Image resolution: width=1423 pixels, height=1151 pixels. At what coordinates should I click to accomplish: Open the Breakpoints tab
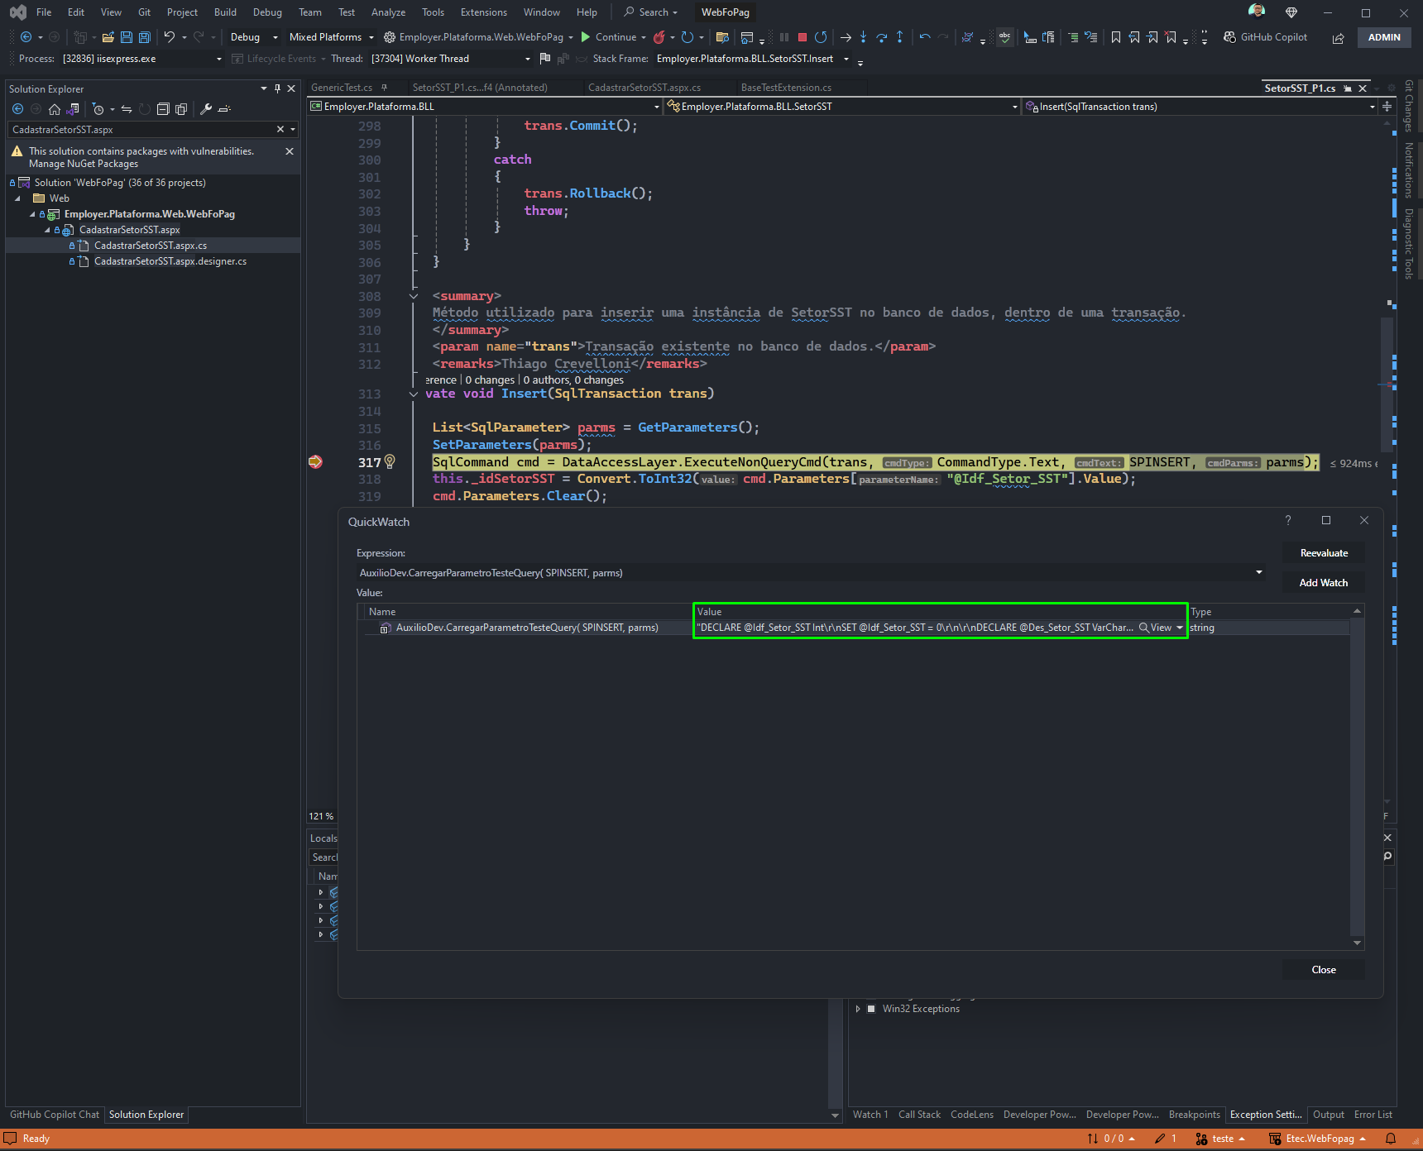click(x=1194, y=1115)
